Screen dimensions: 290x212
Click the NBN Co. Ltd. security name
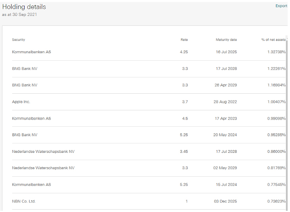point(24,201)
